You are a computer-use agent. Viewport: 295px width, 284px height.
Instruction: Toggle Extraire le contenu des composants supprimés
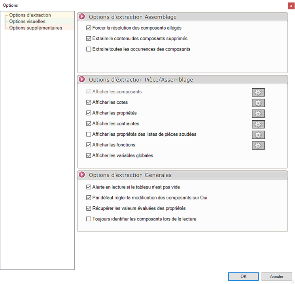89,39
